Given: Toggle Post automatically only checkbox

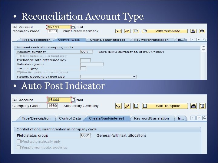Looking at the screenshot, I should (x=18, y=141).
